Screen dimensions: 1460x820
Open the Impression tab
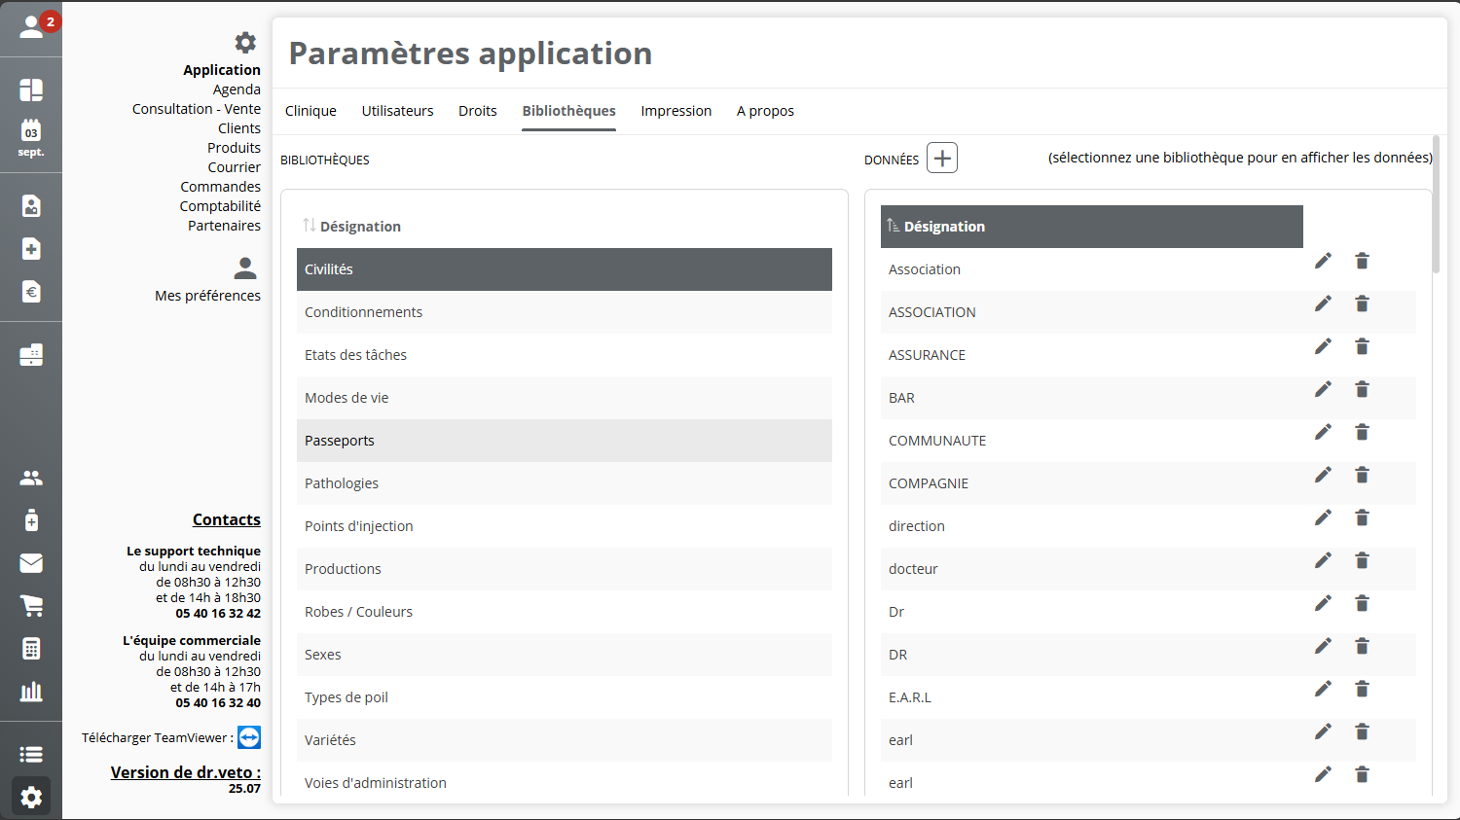675,111
